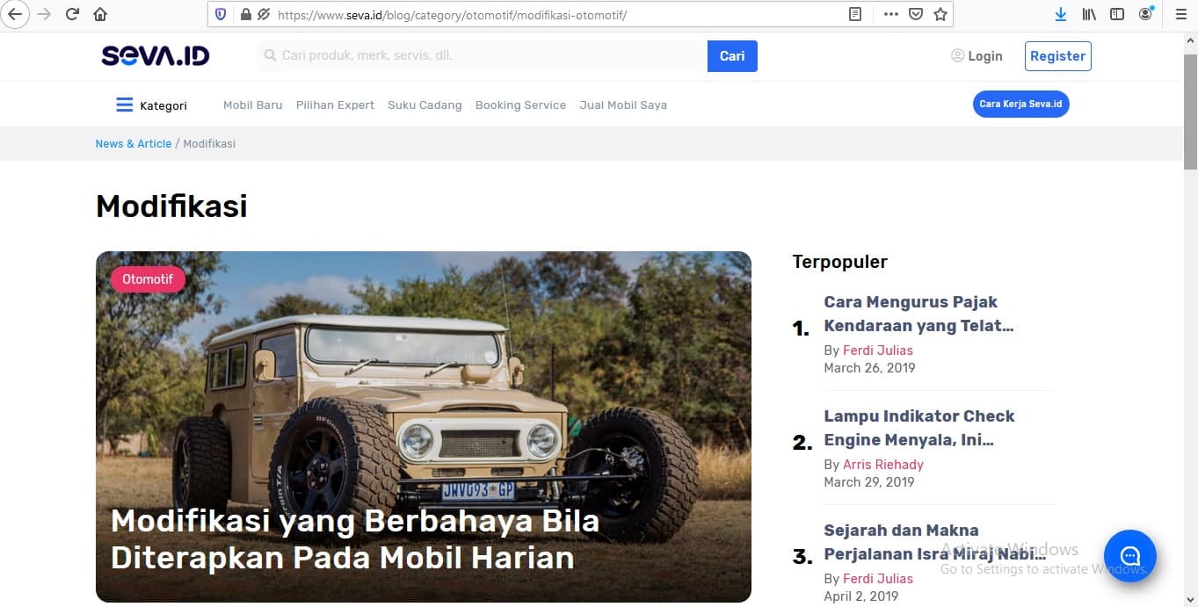This screenshot has height=607, width=1198.
Task: Save page to Pocket
Action: tap(916, 14)
